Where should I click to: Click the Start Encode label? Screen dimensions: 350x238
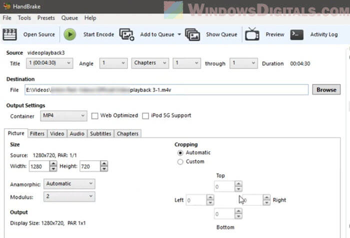pos(98,35)
